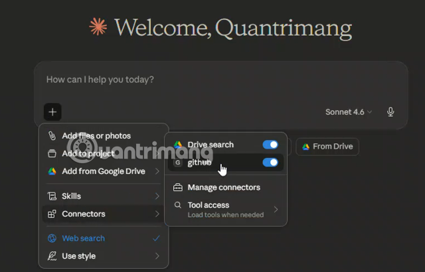Image resolution: width=425 pixels, height=272 pixels.
Task: Select the Connectors menu entry
Action: click(84, 214)
